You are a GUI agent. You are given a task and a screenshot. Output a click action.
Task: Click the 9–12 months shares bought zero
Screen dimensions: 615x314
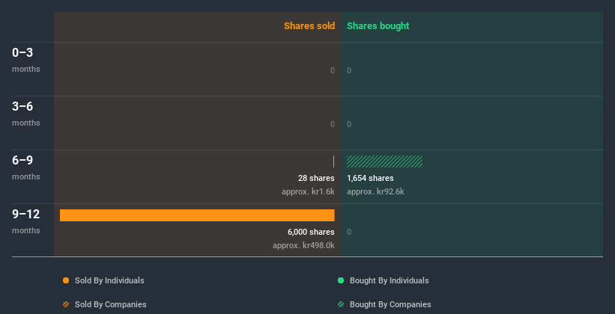(349, 233)
